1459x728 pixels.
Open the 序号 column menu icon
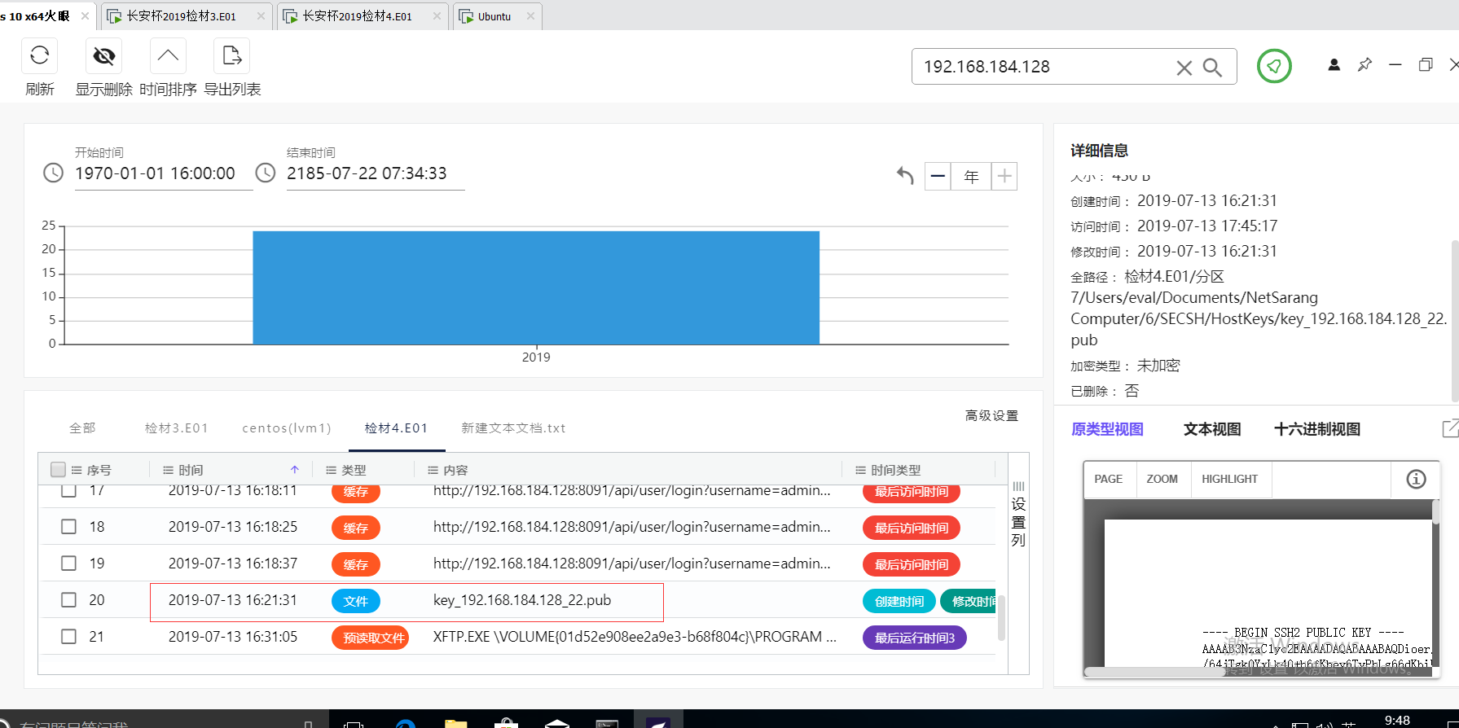pos(77,470)
